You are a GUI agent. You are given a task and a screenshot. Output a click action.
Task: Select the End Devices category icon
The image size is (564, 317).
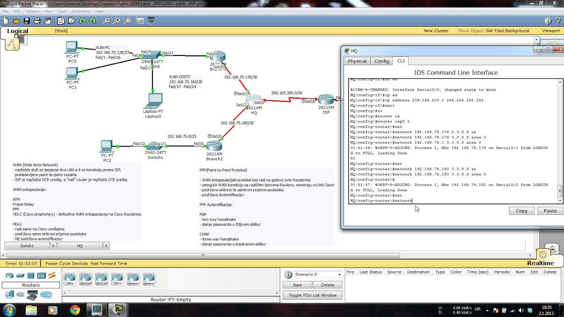click(9, 295)
